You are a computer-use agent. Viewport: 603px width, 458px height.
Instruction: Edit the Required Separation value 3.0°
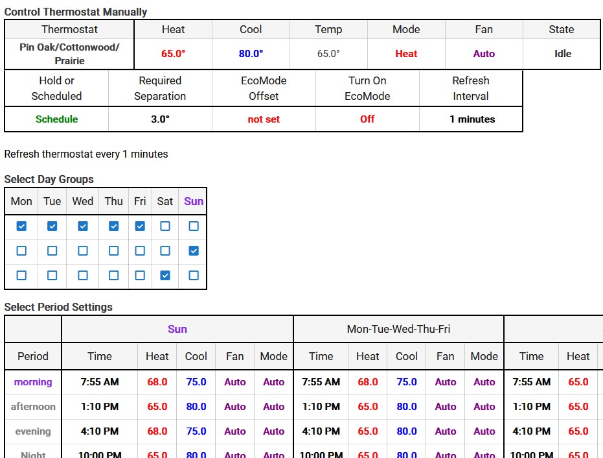(160, 119)
